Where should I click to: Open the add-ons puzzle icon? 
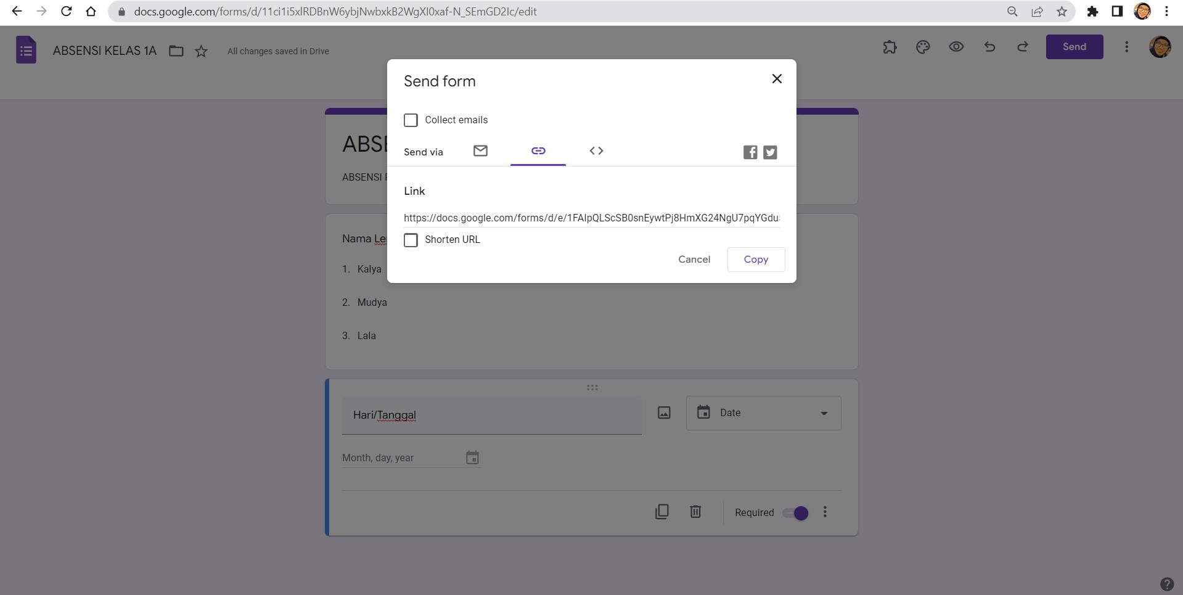[890, 47]
